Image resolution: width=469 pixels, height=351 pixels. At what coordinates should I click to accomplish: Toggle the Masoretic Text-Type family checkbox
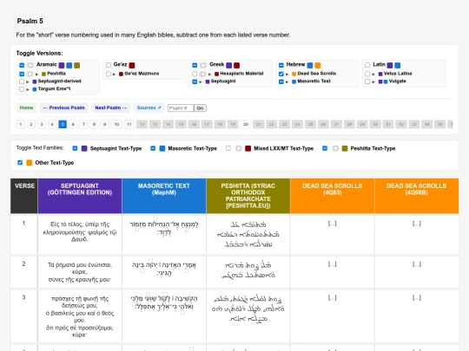(153, 148)
